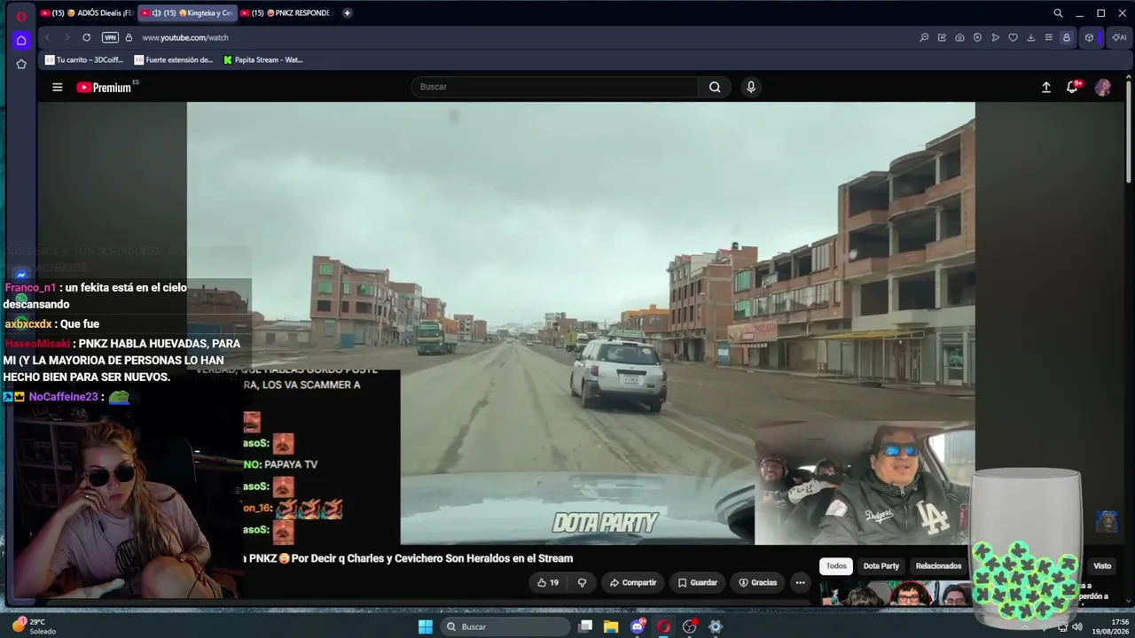Select the Todos filter chip

coord(836,565)
